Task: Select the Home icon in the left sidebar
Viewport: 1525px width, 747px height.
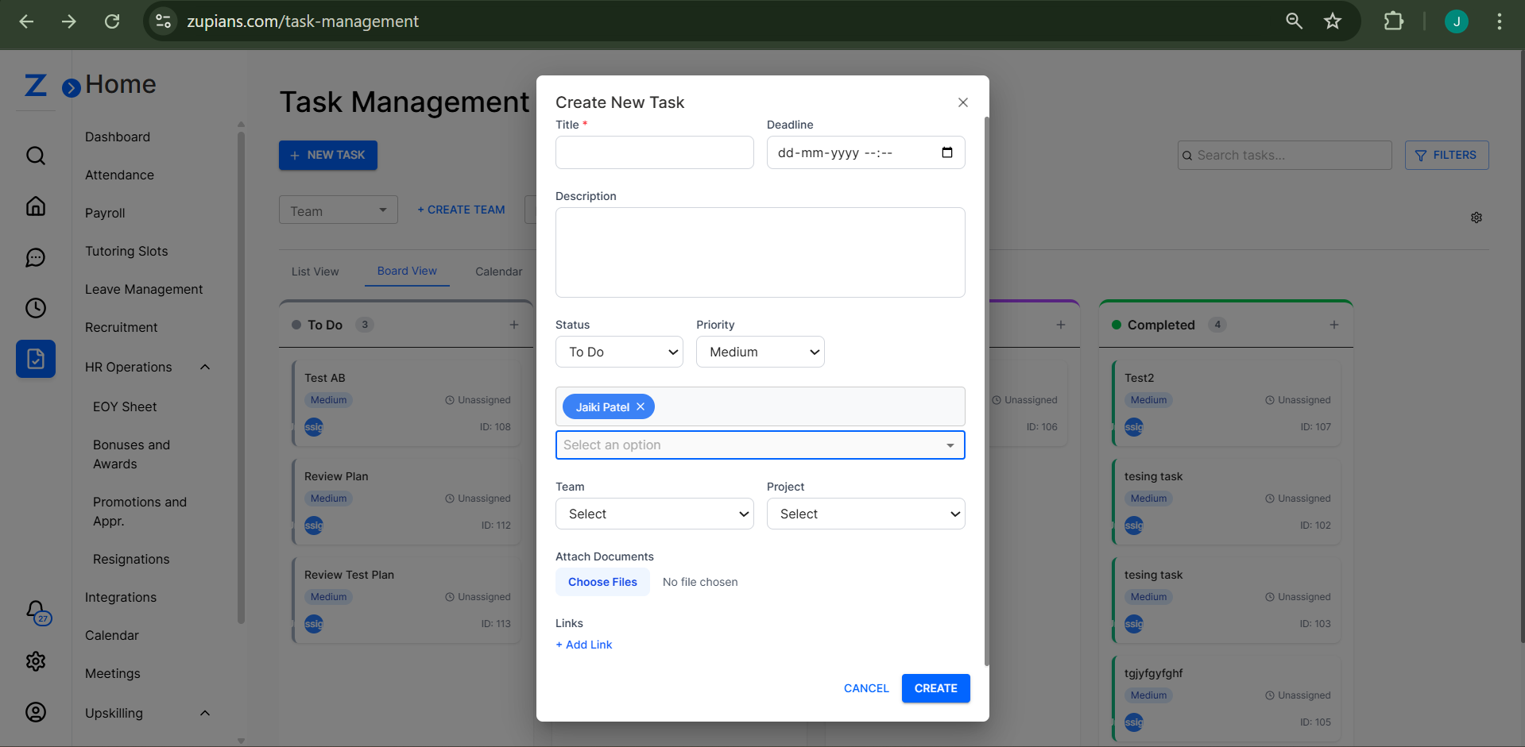Action: 35,206
